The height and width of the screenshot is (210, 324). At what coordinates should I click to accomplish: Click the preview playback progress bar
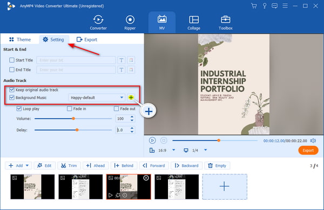(x=215, y=141)
